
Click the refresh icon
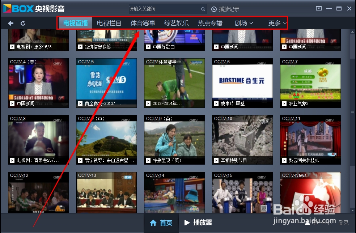coord(23,23)
